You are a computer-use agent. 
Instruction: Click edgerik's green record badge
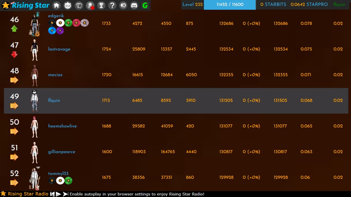(68, 23)
